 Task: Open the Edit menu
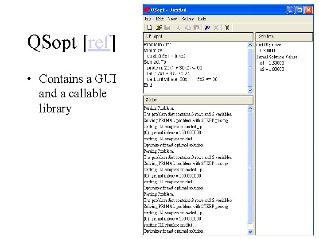[159, 19]
